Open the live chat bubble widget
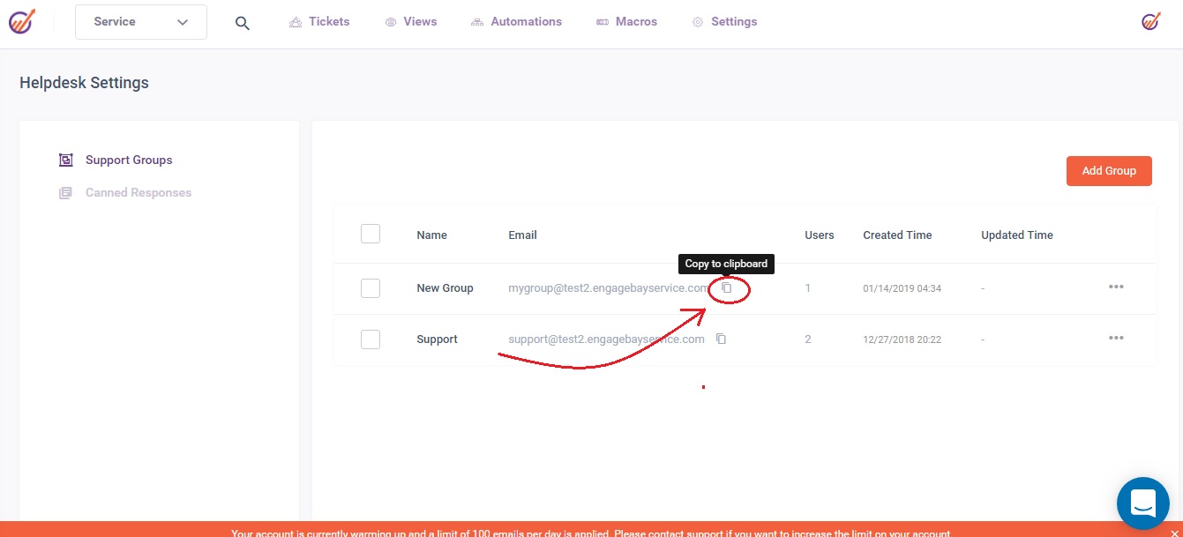 [x=1142, y=503]
